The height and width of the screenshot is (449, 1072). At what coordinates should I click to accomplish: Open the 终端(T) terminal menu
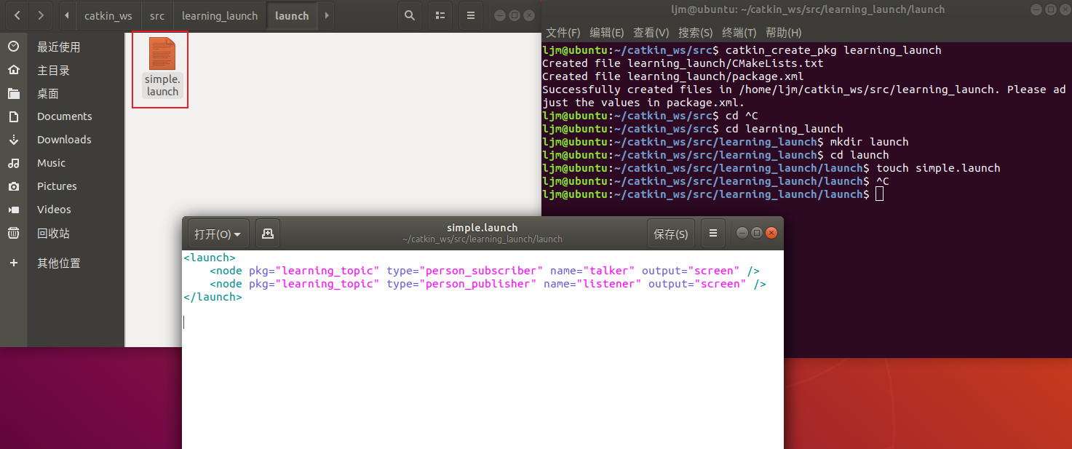(x=739, y=33)
